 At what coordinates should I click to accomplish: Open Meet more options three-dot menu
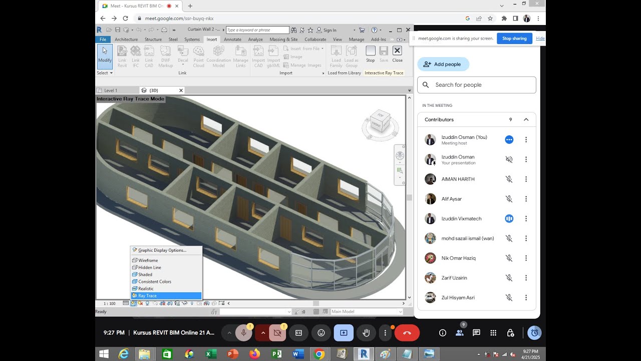[385, 333]
